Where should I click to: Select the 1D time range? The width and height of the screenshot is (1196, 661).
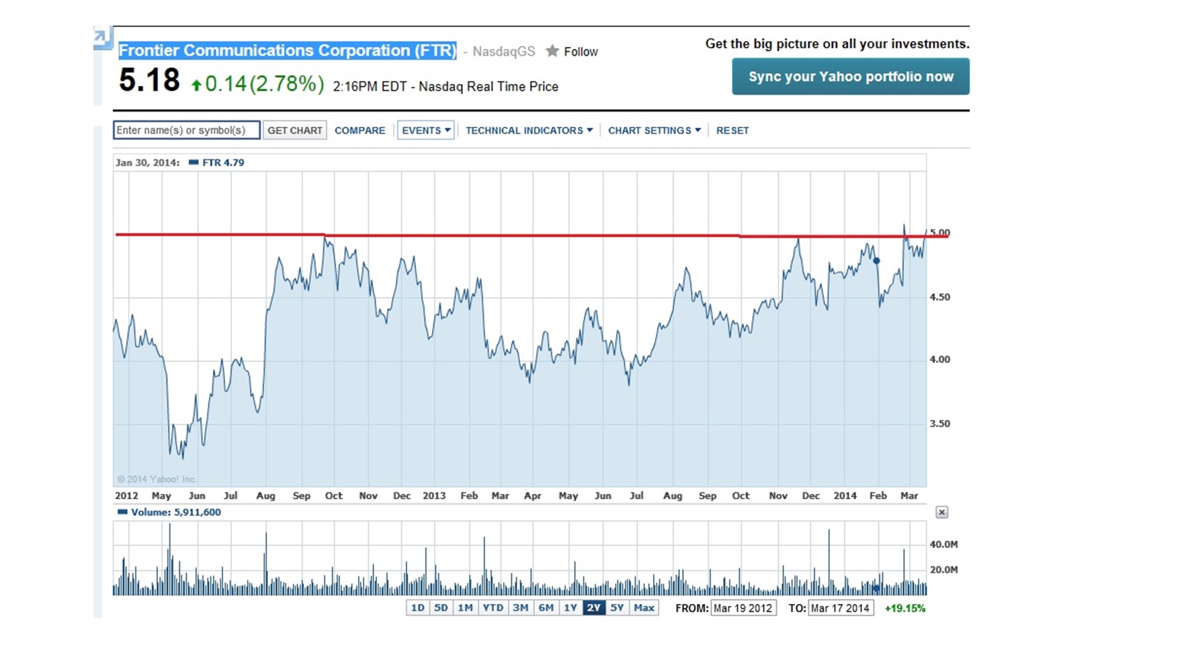pos(417,608)
